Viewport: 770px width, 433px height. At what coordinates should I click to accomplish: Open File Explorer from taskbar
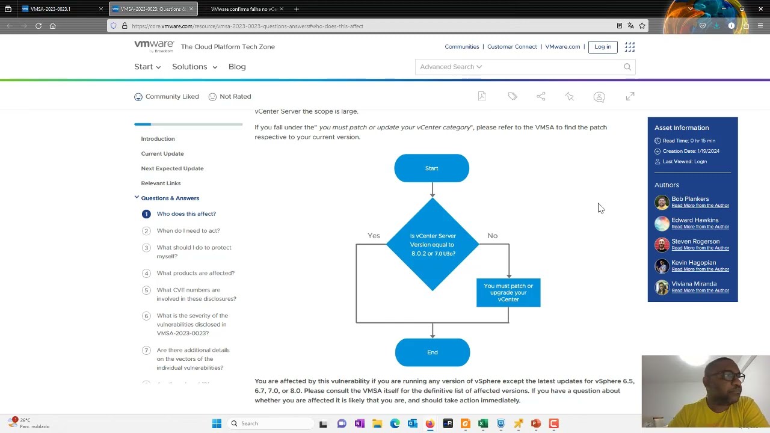tap(377, 423)
